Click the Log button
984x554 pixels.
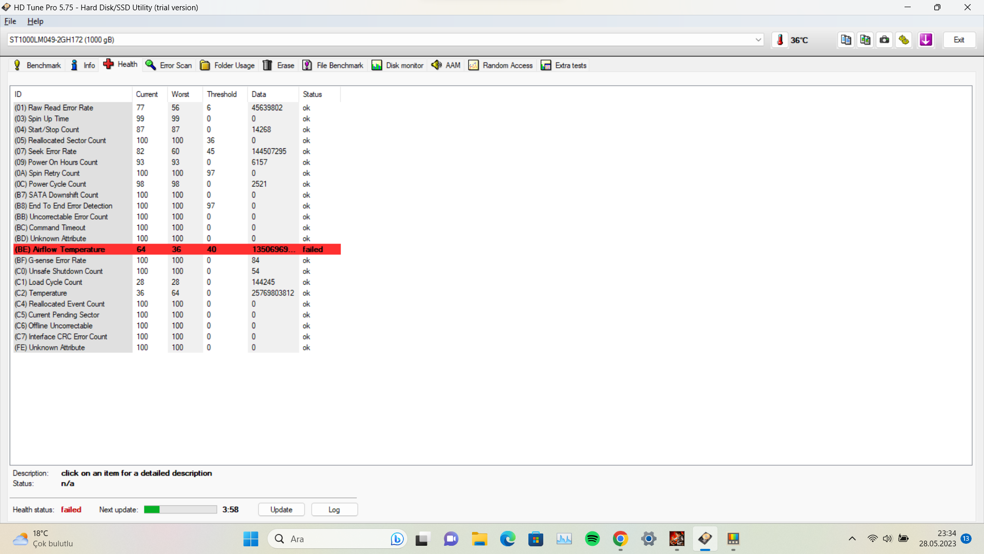pyautogui.click(x=334, y=509)
